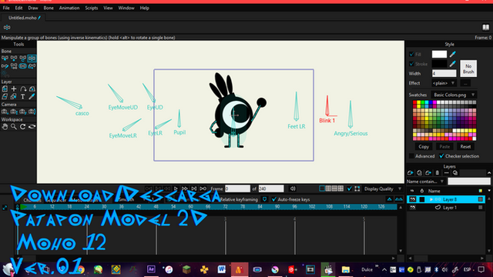Select the Manipulate Bones tool
This screenshot has width=493, height=277.
point(32,58)
